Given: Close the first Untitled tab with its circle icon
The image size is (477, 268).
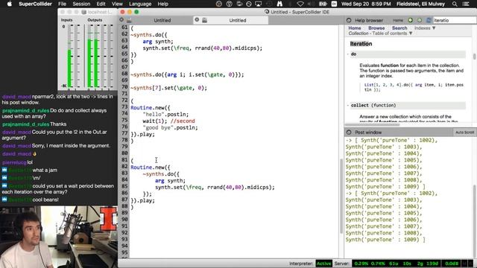Looking at the screenshot, I should pos(121,20).
